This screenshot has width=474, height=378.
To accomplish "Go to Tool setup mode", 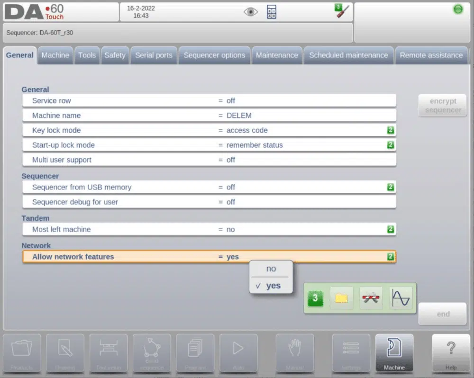I will 109,353.
